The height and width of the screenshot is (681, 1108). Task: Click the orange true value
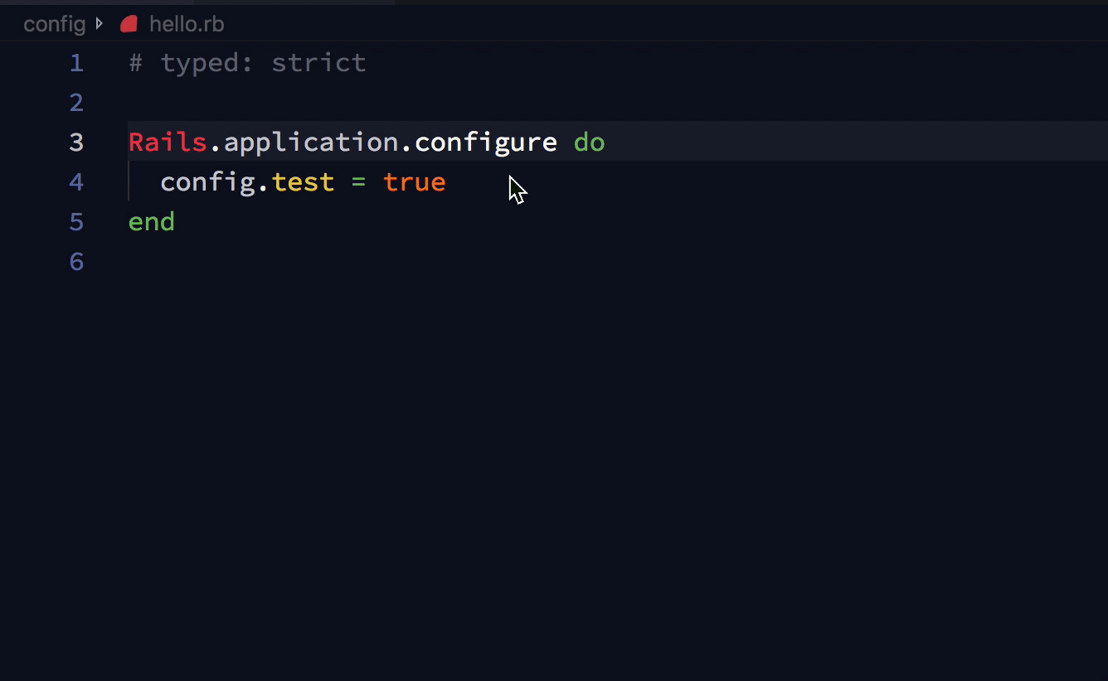(414, 182)
